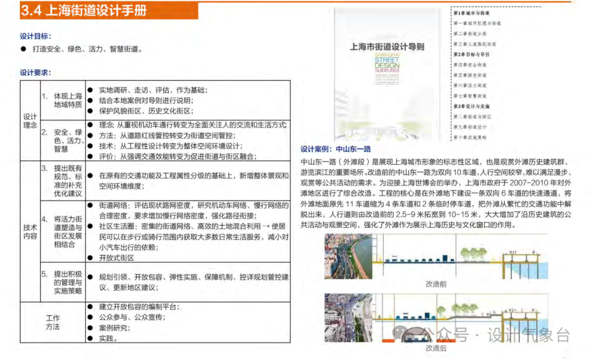
Task: Click the bullet beginning "规划引领、开放包容"
Action: (194, 282)
